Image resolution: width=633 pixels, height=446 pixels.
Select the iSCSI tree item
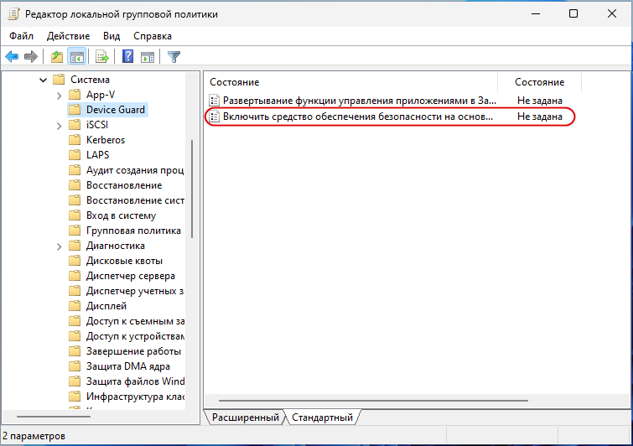coord(97,125)
